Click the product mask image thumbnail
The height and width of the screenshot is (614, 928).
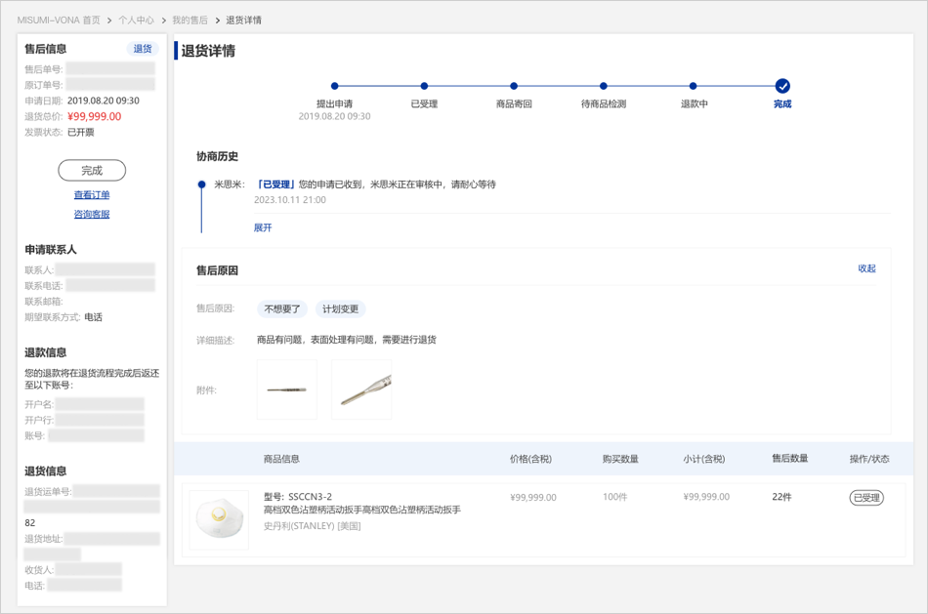[219, 519]
